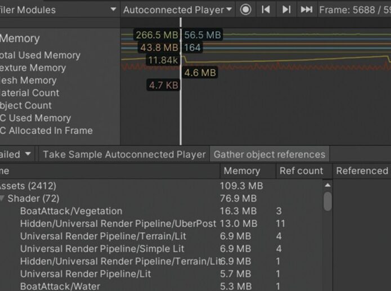The width and height of the screenshot is (391, 291).
Task: Toggle the Record profiling button
Action: tap(245, 10)
